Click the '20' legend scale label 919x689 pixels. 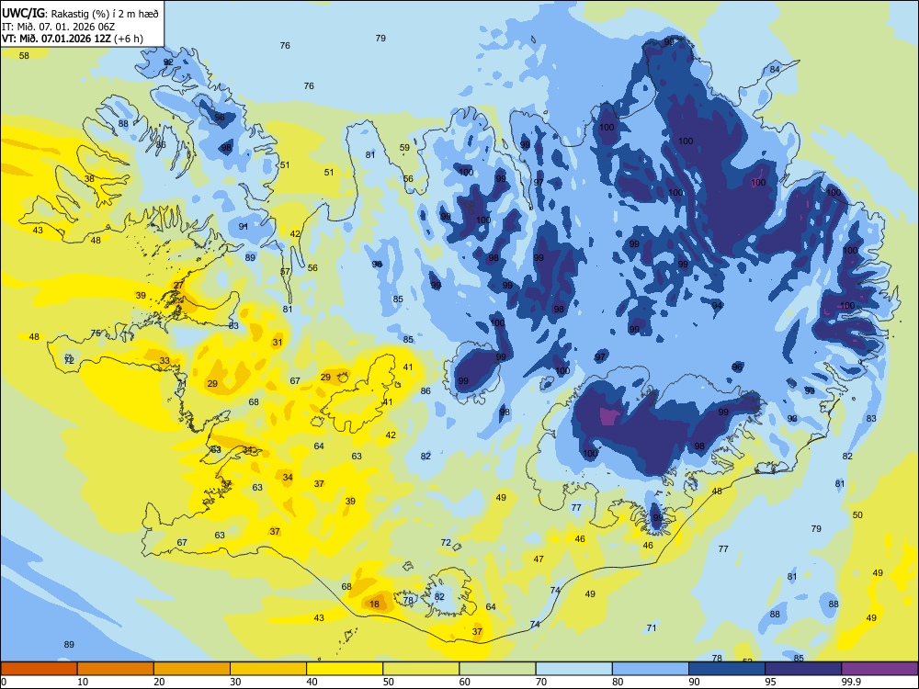pos(159,682)
